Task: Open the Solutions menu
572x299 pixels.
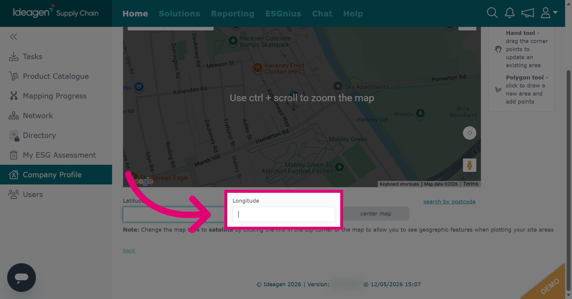Action: (x=179, y=14)
